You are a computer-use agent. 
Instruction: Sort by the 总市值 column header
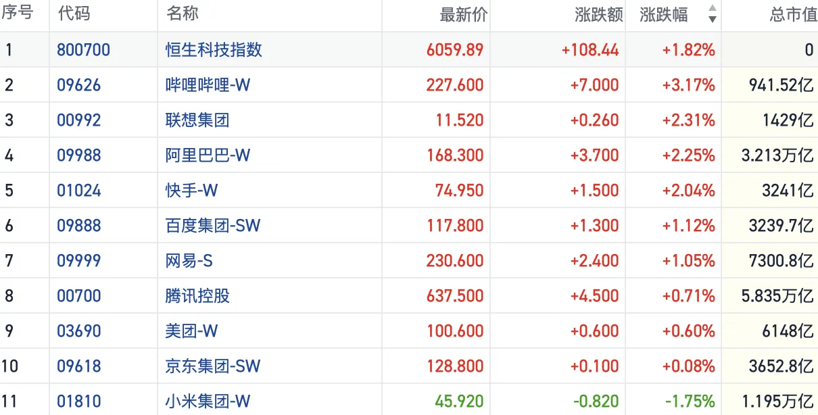[x=793, y=14]
